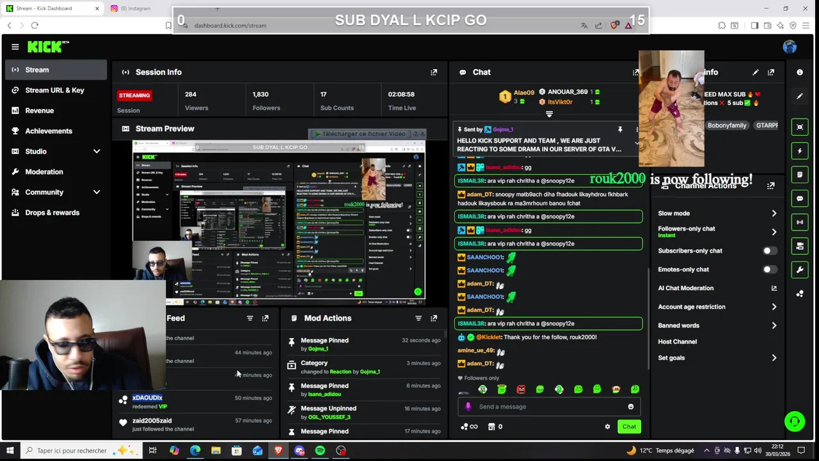Toggle the camera widget icon
Image resolution: width=819 pixels, height=461 pixels.
[800, 246]
